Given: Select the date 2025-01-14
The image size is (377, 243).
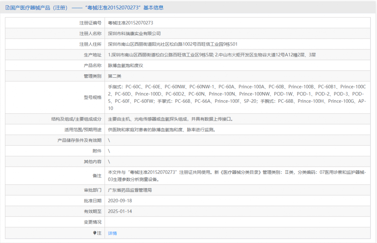Looking at the screenshot, I should 120,211.
